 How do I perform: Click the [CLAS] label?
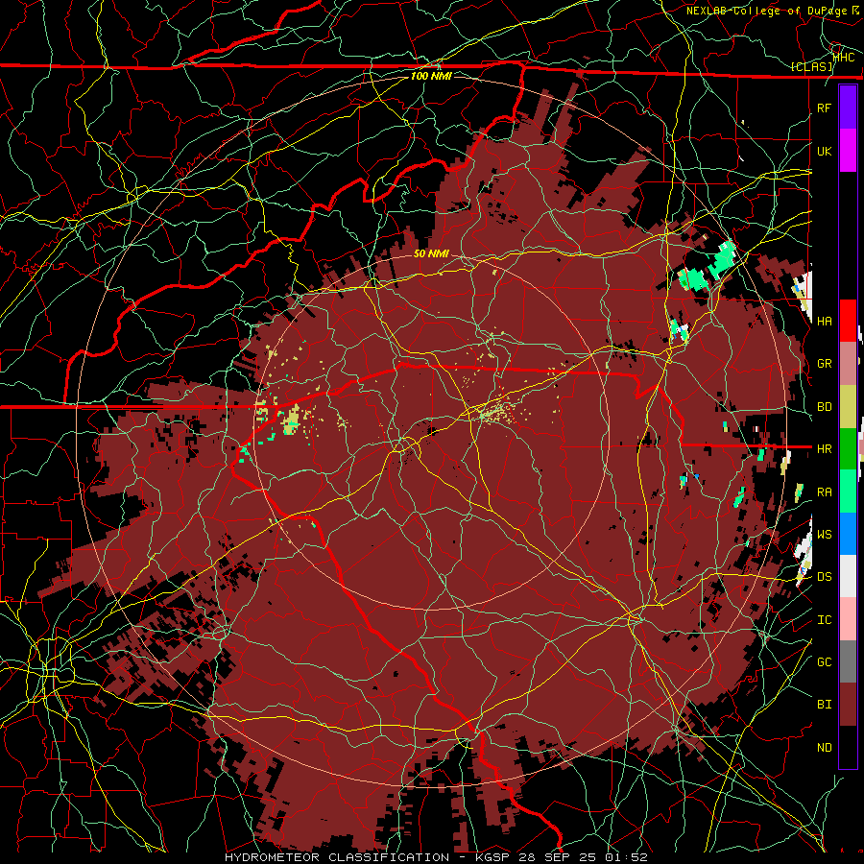[811, 66]
